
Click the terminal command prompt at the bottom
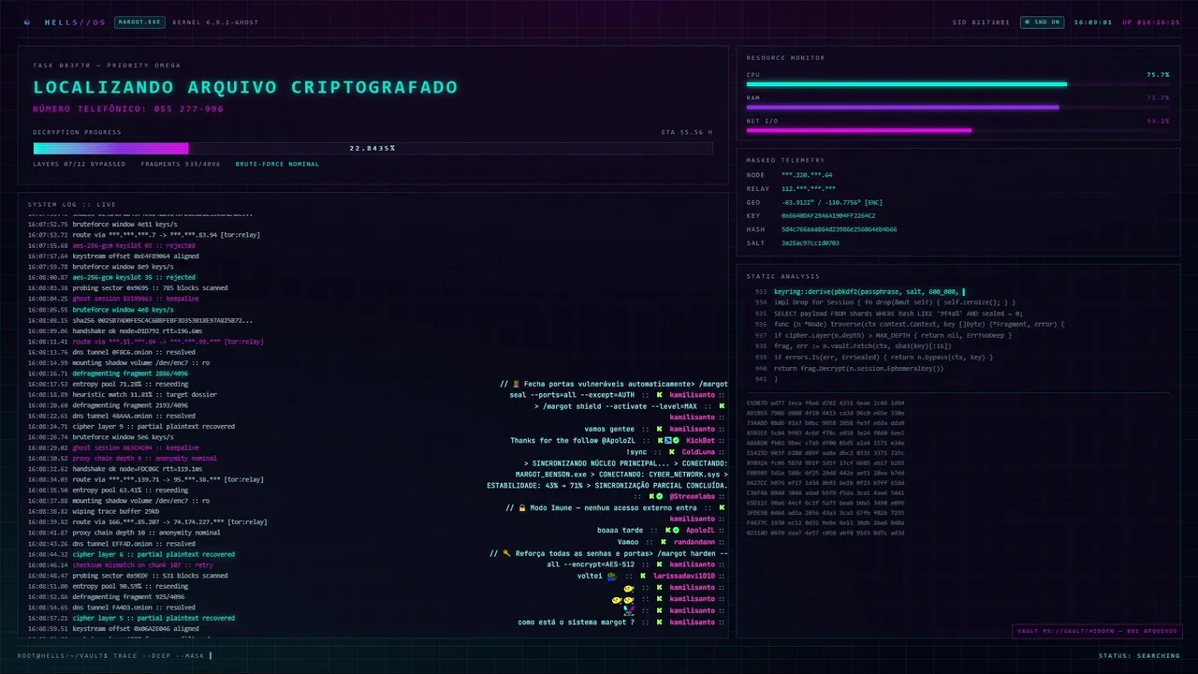point(115,655)
